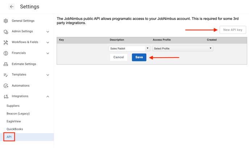Open the Select Profile dropdown

click(183, 48)
